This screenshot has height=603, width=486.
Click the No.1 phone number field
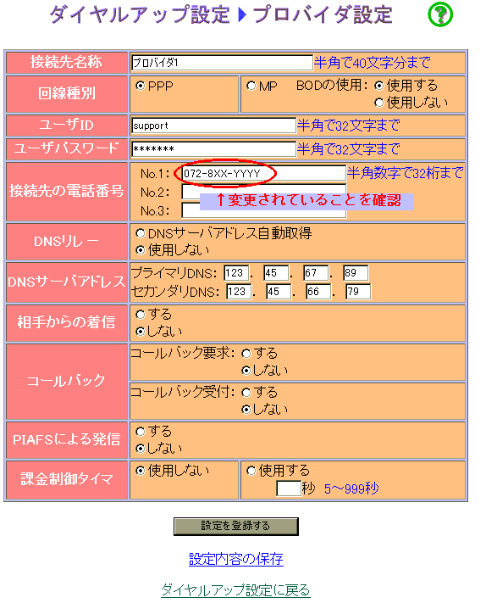(263, 173)
